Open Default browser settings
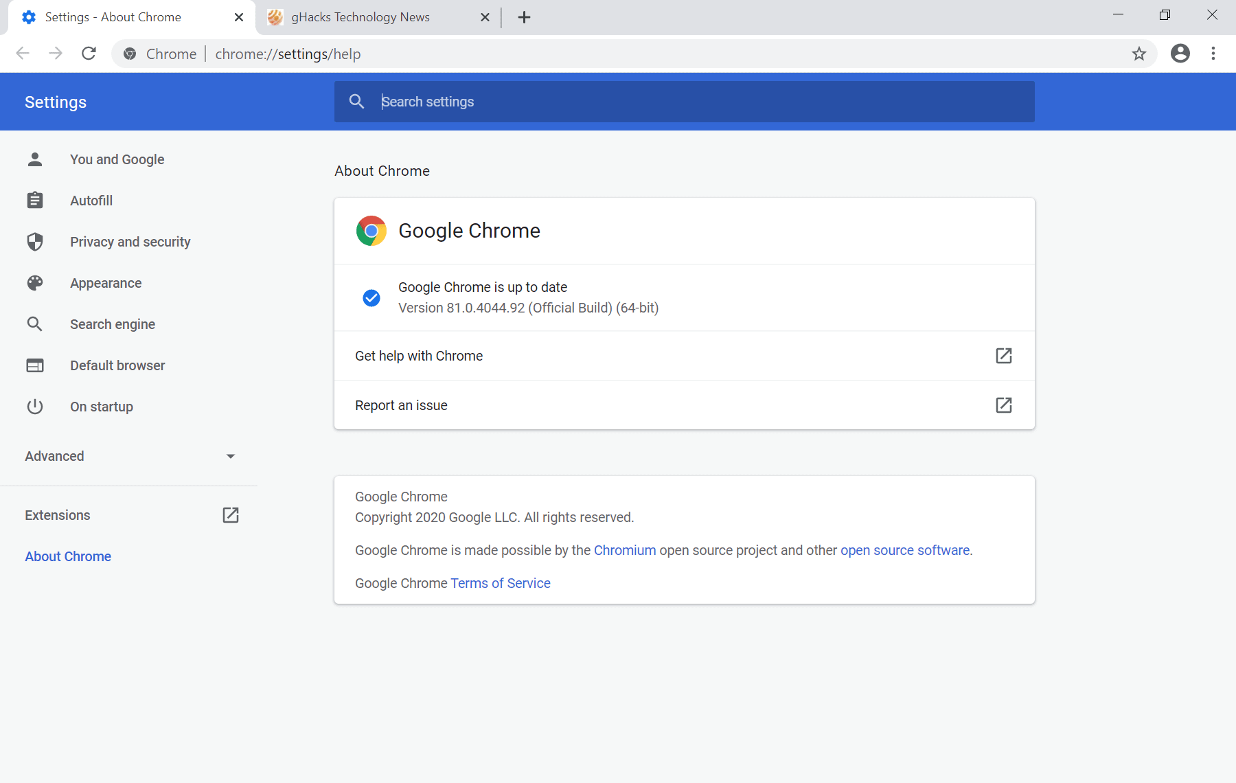The image size is (1236, 783). tap(117, 365)
